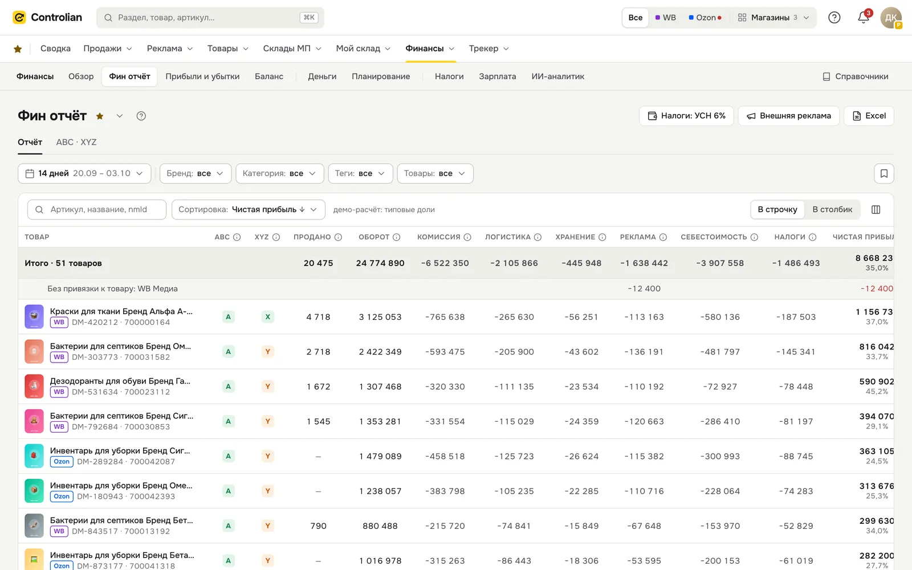
Task: Show info for ЛОГИСТИКА column
Action: pyautogui.click(x=538, y=237)
